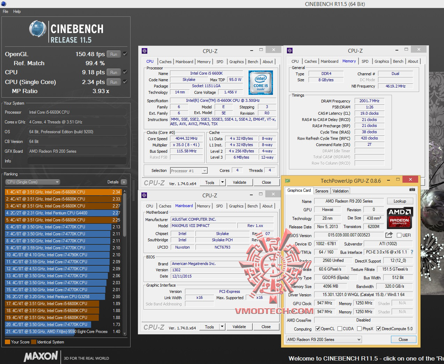The image size is (444, 364).
Task: Click the Info input field in Your System
Action: pos(77,161)
